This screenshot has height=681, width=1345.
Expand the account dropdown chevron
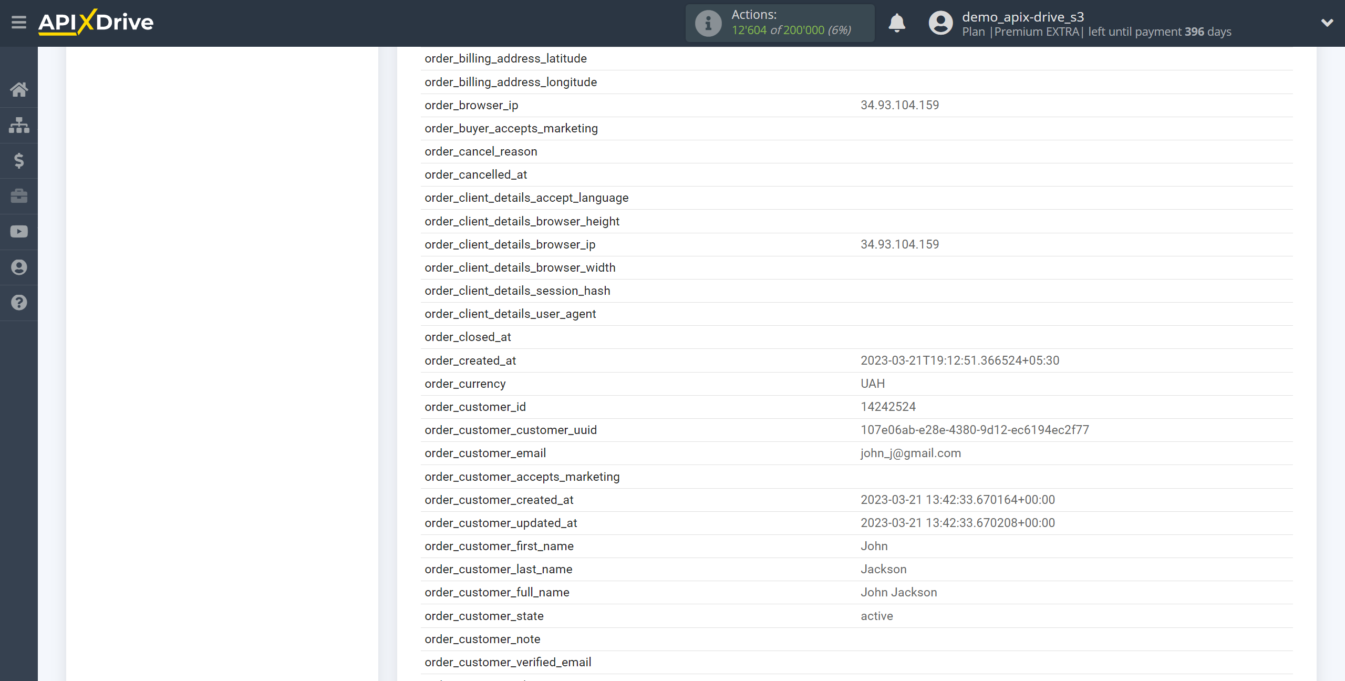[1327, 23]
